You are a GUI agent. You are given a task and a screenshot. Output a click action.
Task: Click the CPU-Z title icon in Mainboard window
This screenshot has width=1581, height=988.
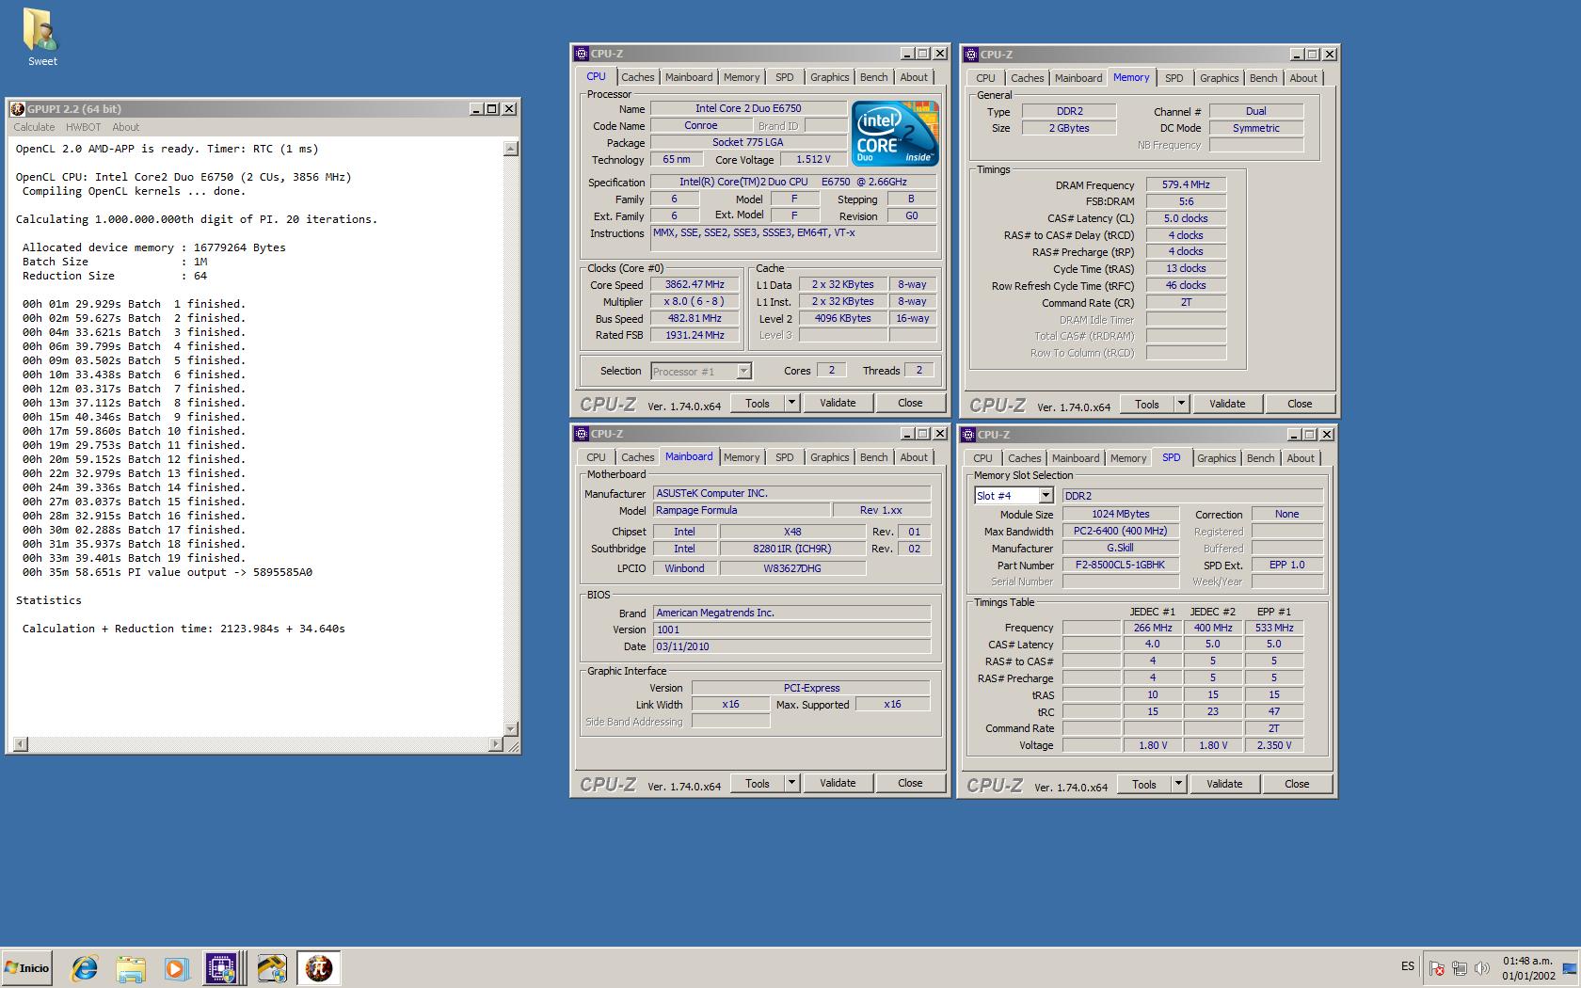582,434
